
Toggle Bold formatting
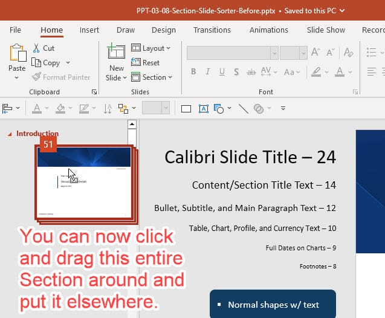(x=193, y=72)
